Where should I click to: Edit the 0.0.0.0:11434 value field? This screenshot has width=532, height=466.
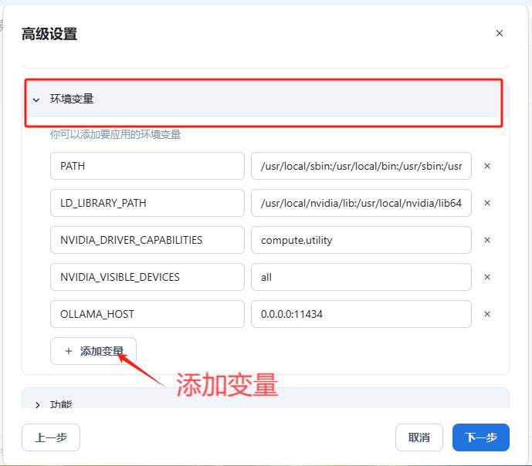[361, 314]
